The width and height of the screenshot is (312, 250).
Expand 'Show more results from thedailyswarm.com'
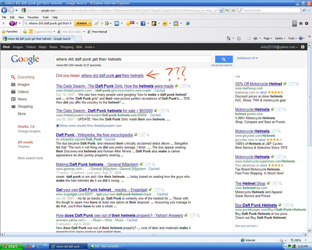pos(89,126)
